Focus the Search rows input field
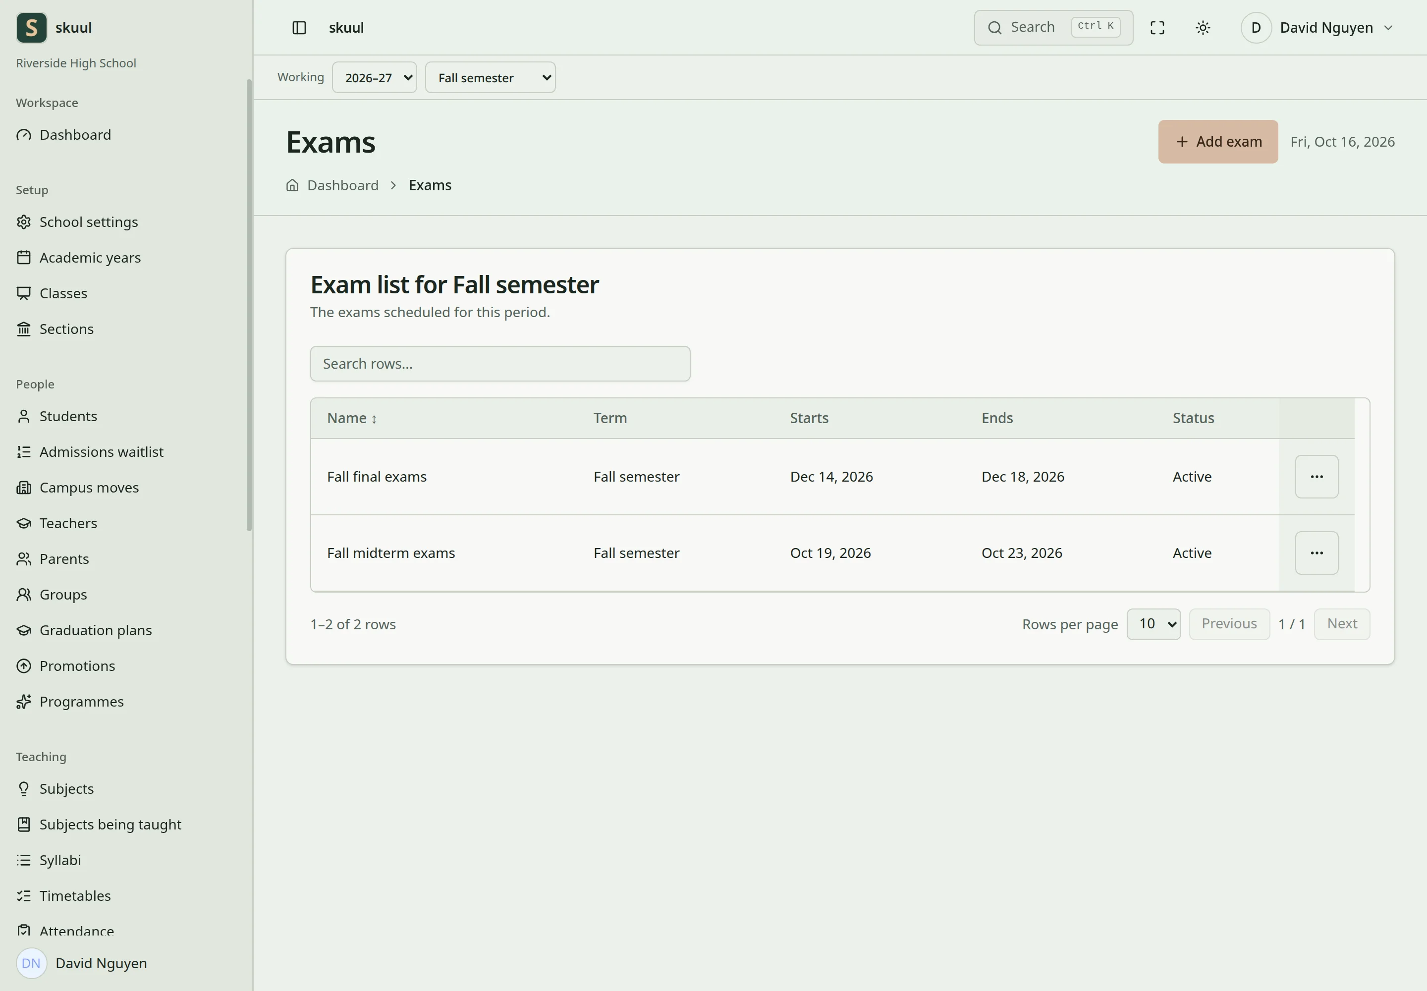This screenshot has width=1427, height=991. 500,364
